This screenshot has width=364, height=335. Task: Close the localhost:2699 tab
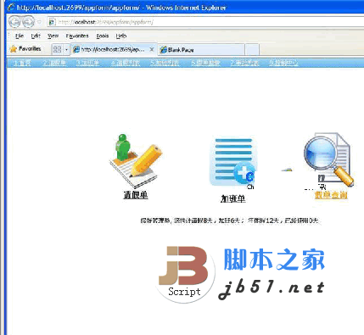coord(152,49)
